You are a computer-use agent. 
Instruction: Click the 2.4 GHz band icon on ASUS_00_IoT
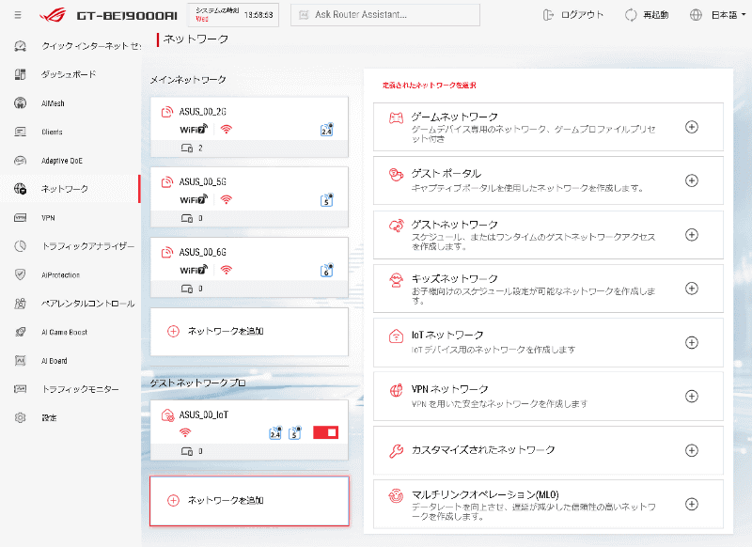[275, 433]
